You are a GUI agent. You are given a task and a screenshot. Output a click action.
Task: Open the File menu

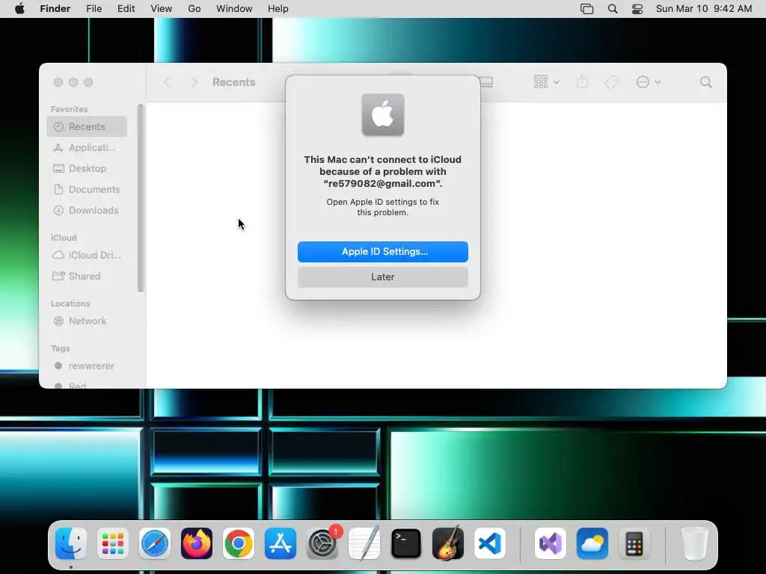click(94, 9)
